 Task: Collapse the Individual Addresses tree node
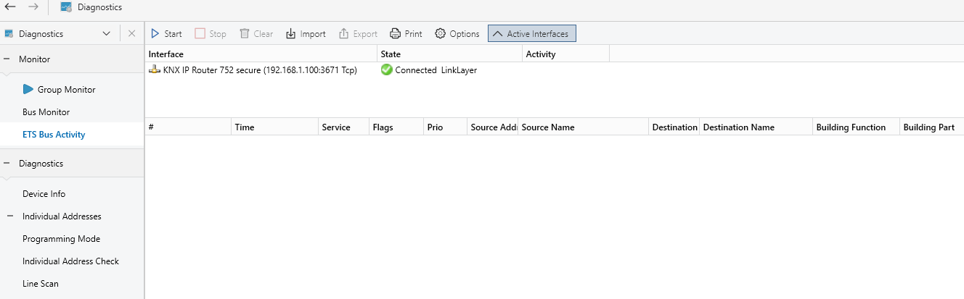pyautogui.click(x=11, y=216)
